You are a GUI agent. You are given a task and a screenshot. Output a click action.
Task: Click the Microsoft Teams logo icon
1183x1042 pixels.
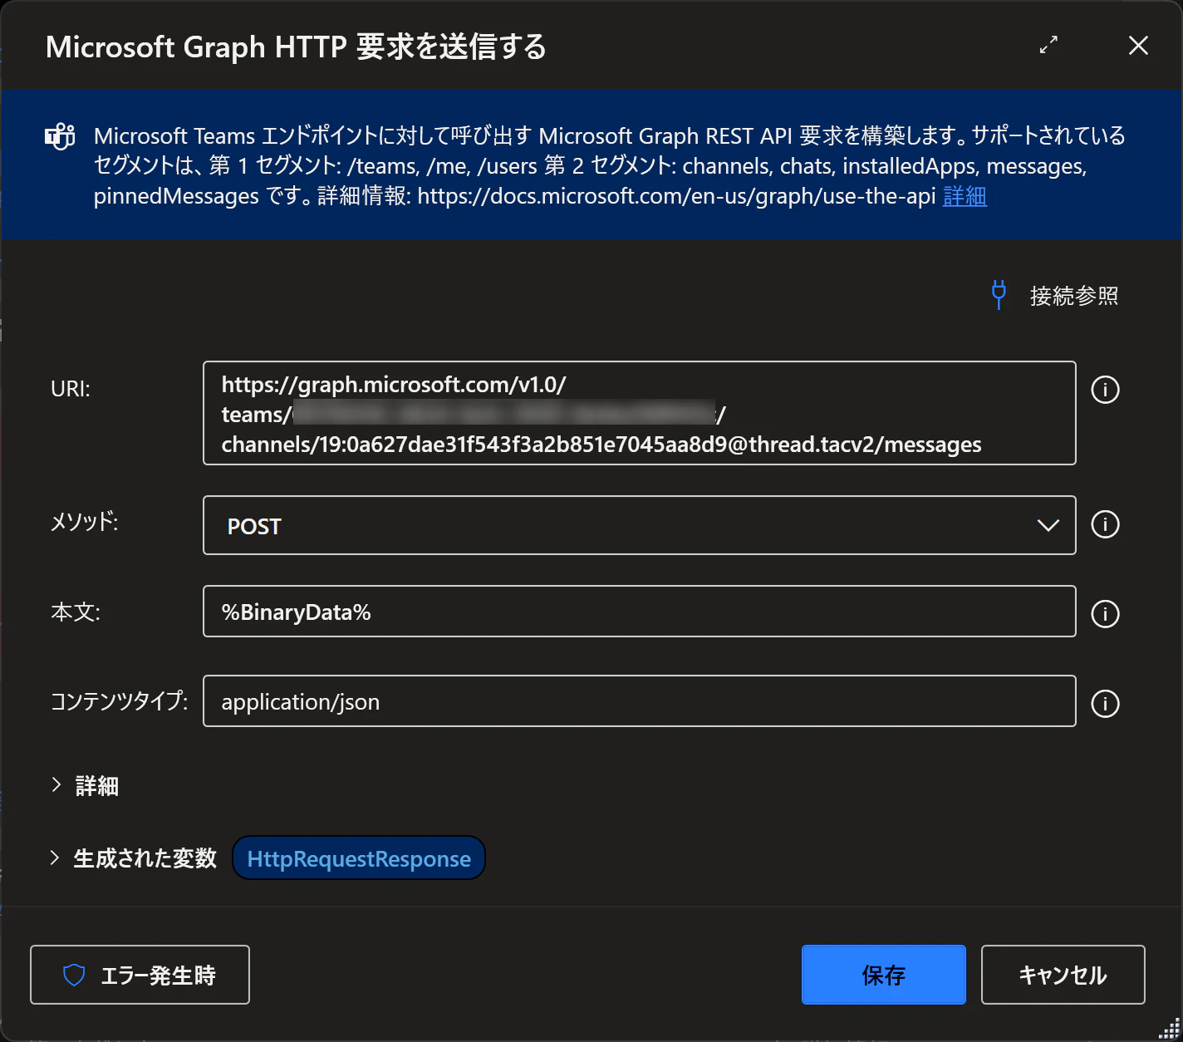pyautogui.click(x=60, y=136)
